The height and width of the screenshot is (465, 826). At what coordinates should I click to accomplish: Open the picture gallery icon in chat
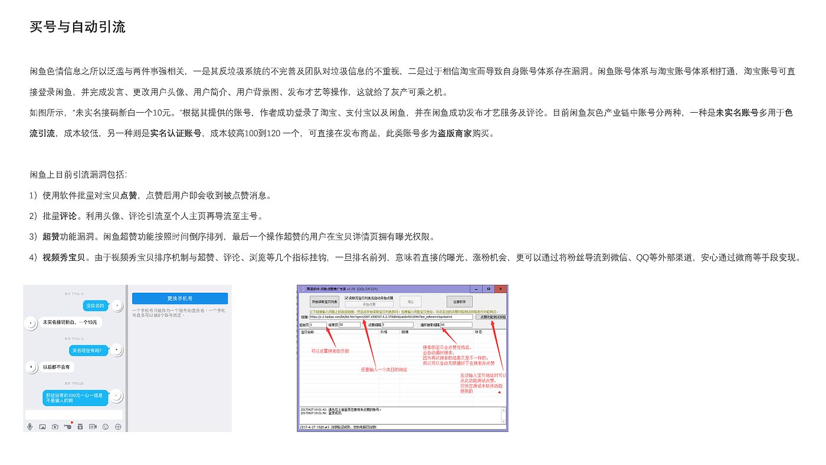(42, 426)
